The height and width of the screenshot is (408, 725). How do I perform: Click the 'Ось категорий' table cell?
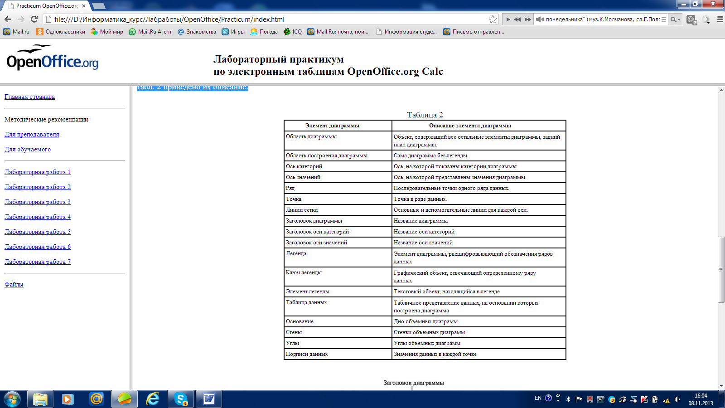coord(338,166)
